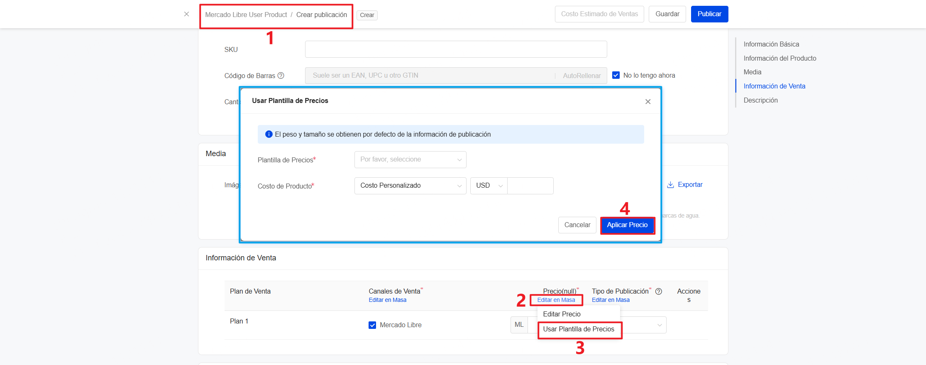This screenshot has height=365, width=926.
Task: Click AutoRellenar in barcode field
Action: [x=581, y=76]
